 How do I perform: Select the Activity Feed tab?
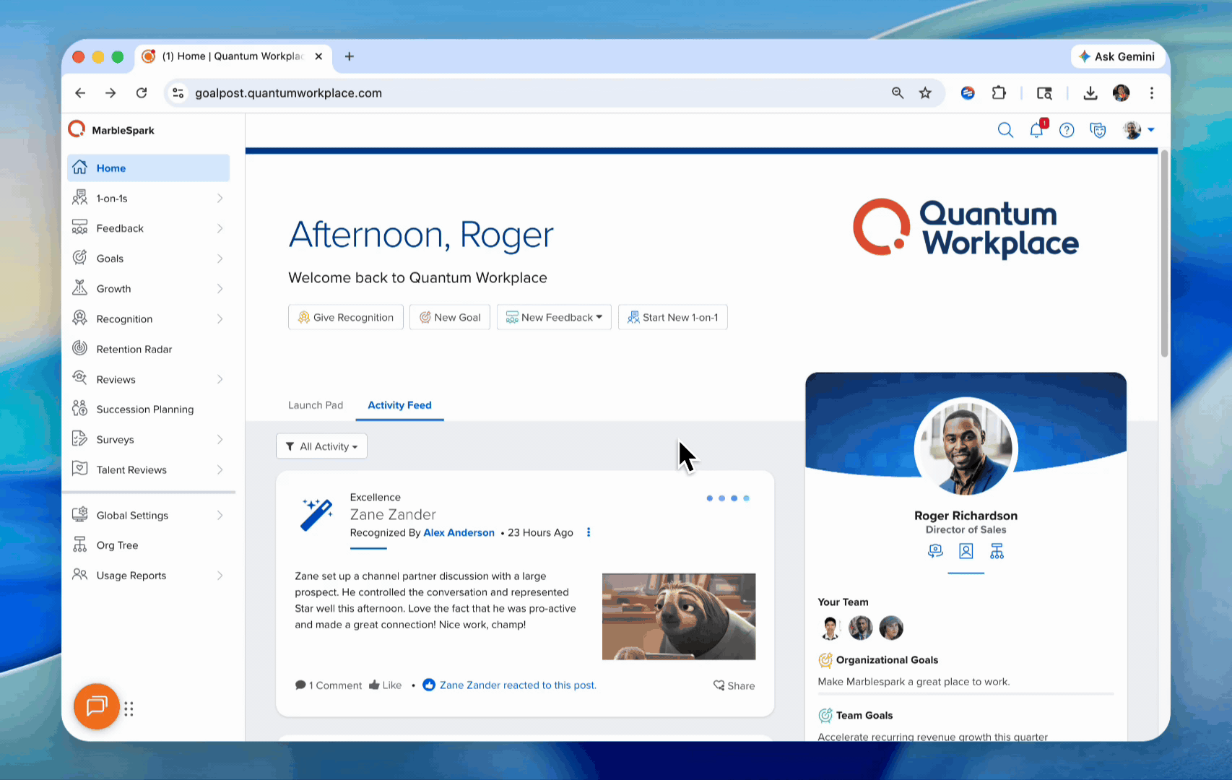point(399,405)
